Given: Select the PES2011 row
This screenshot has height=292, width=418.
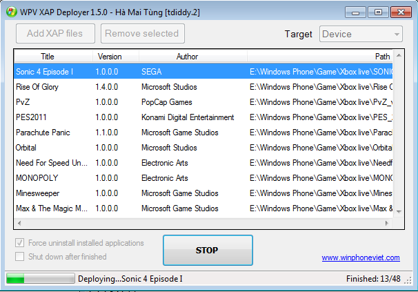Looking at the screenshot, I should 31,117.
